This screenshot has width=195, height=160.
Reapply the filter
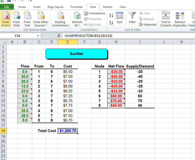146,19
